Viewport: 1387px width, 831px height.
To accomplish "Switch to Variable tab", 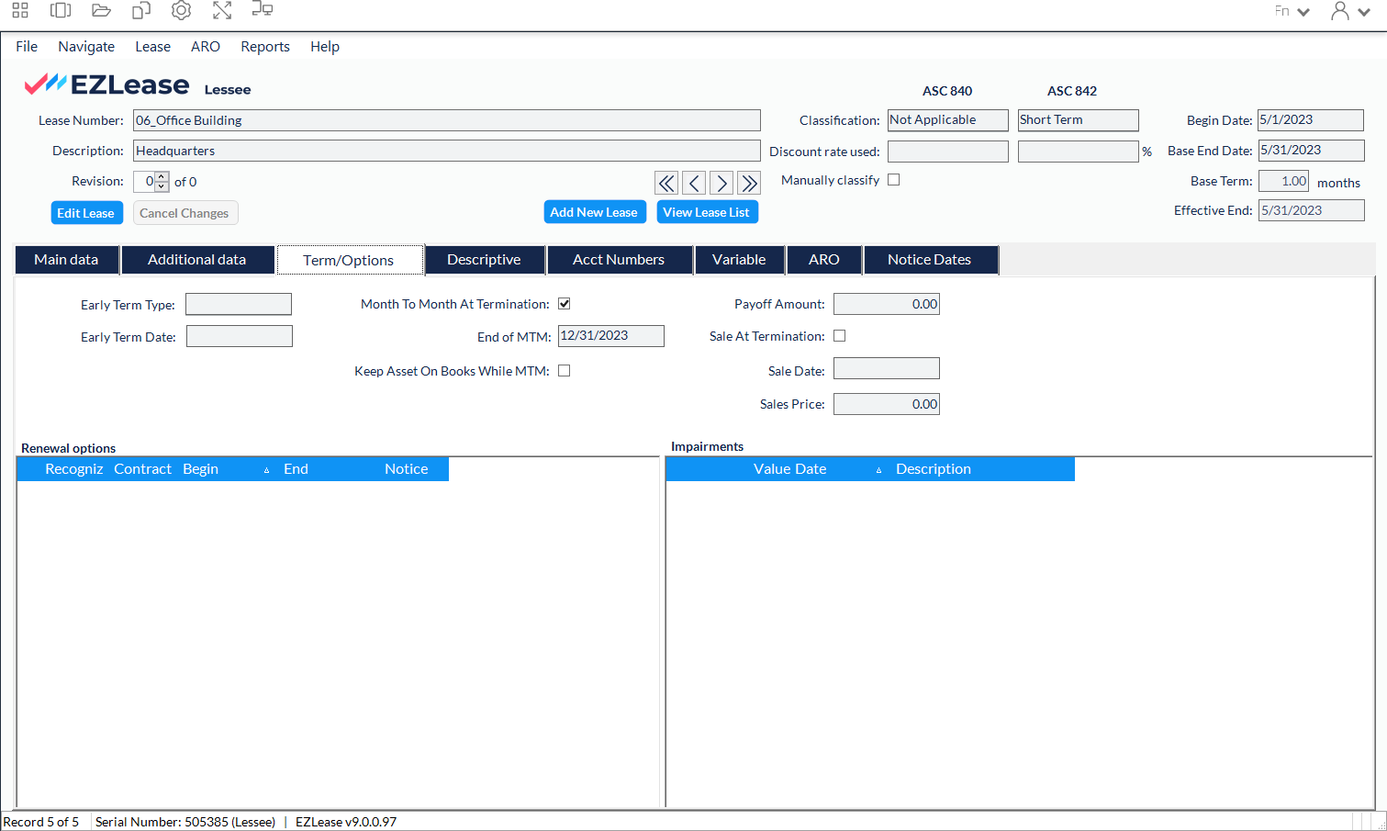I will tap(739, 260).
